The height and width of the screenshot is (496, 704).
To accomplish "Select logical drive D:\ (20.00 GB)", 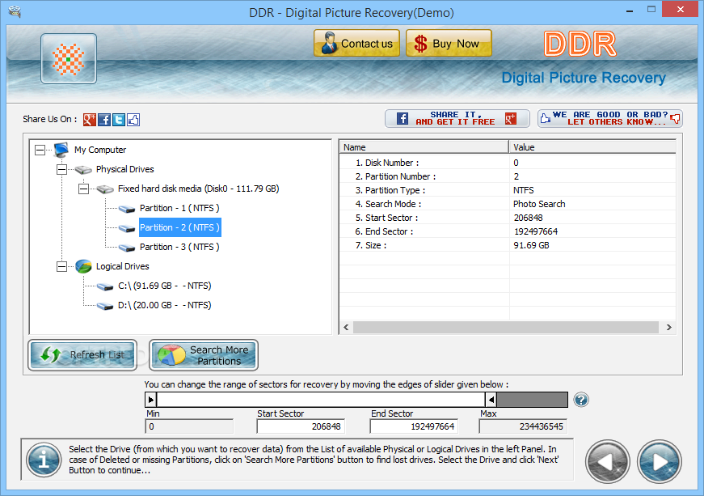I will click(x=164, y=305).
